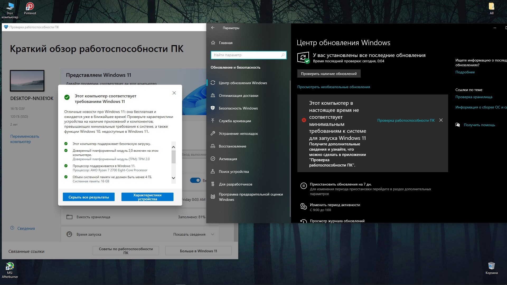Click the PC Health Check heart title icon
Screen dimensions: 507x285
click(x=6, y=27)
